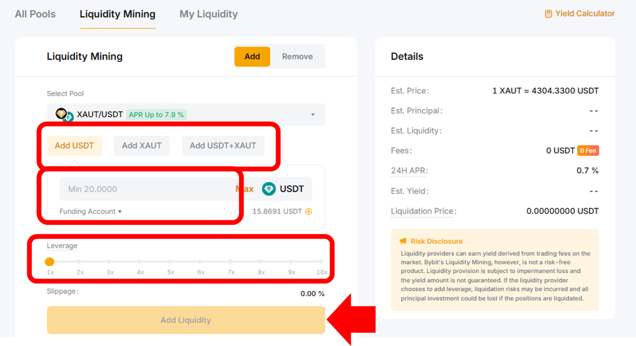Screen dimensions: 636x346
Task: Click the Risk Disclosure heading
Action: click(x=436, y=241)
